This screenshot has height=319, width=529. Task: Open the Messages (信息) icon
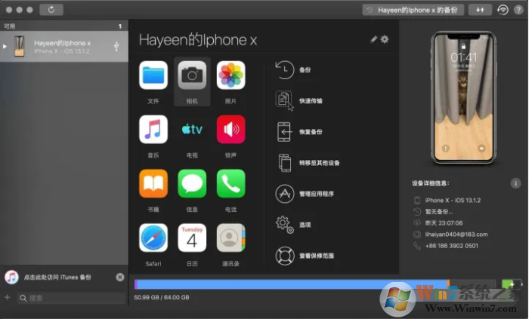point(192,183)
